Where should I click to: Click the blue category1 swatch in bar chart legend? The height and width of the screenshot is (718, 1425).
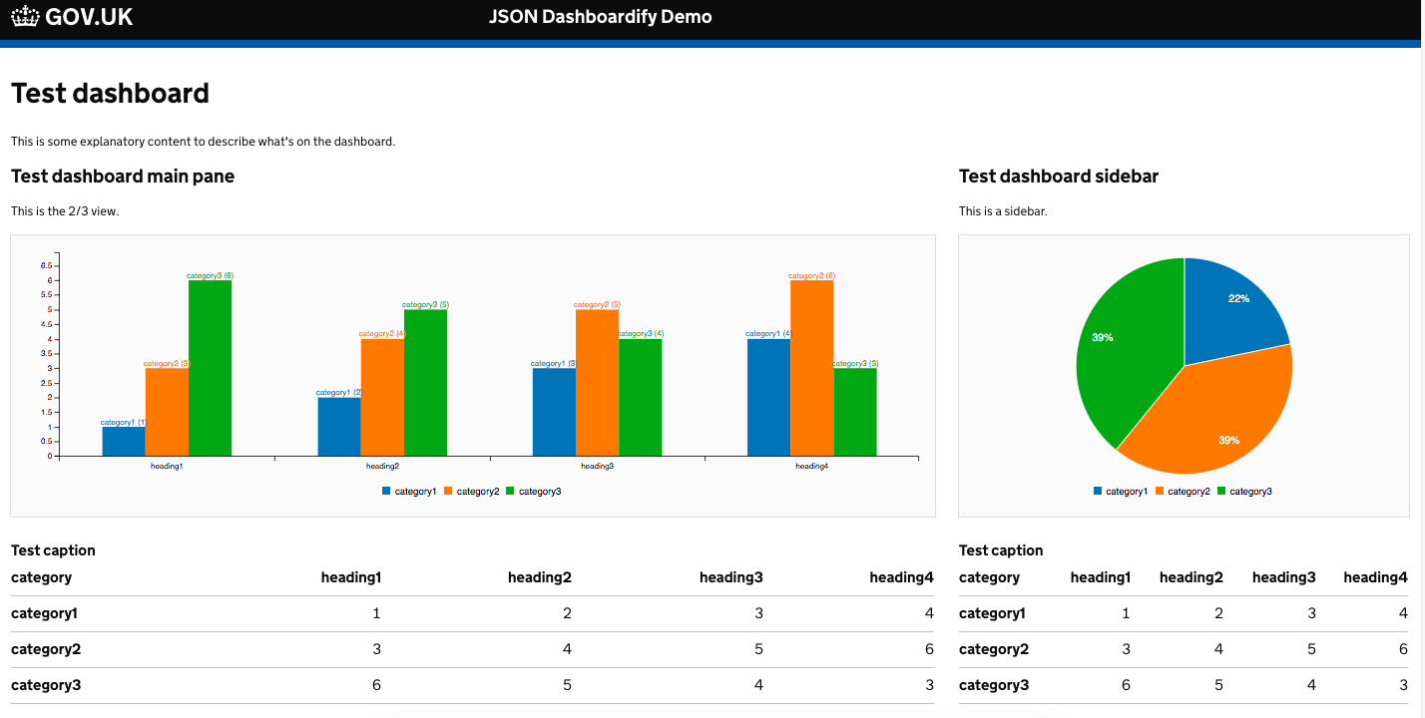tap(386, 491)
